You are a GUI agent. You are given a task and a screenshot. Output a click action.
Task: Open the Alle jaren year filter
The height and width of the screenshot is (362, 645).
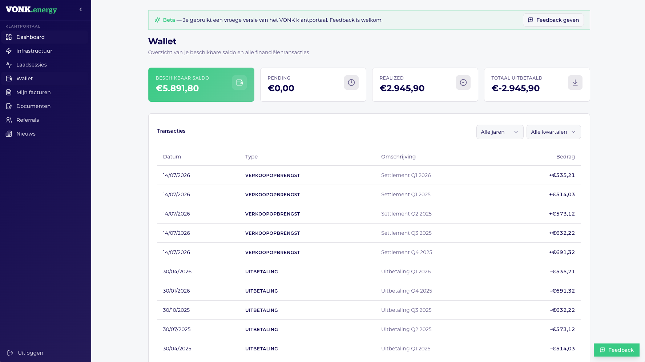click(500, 132)
